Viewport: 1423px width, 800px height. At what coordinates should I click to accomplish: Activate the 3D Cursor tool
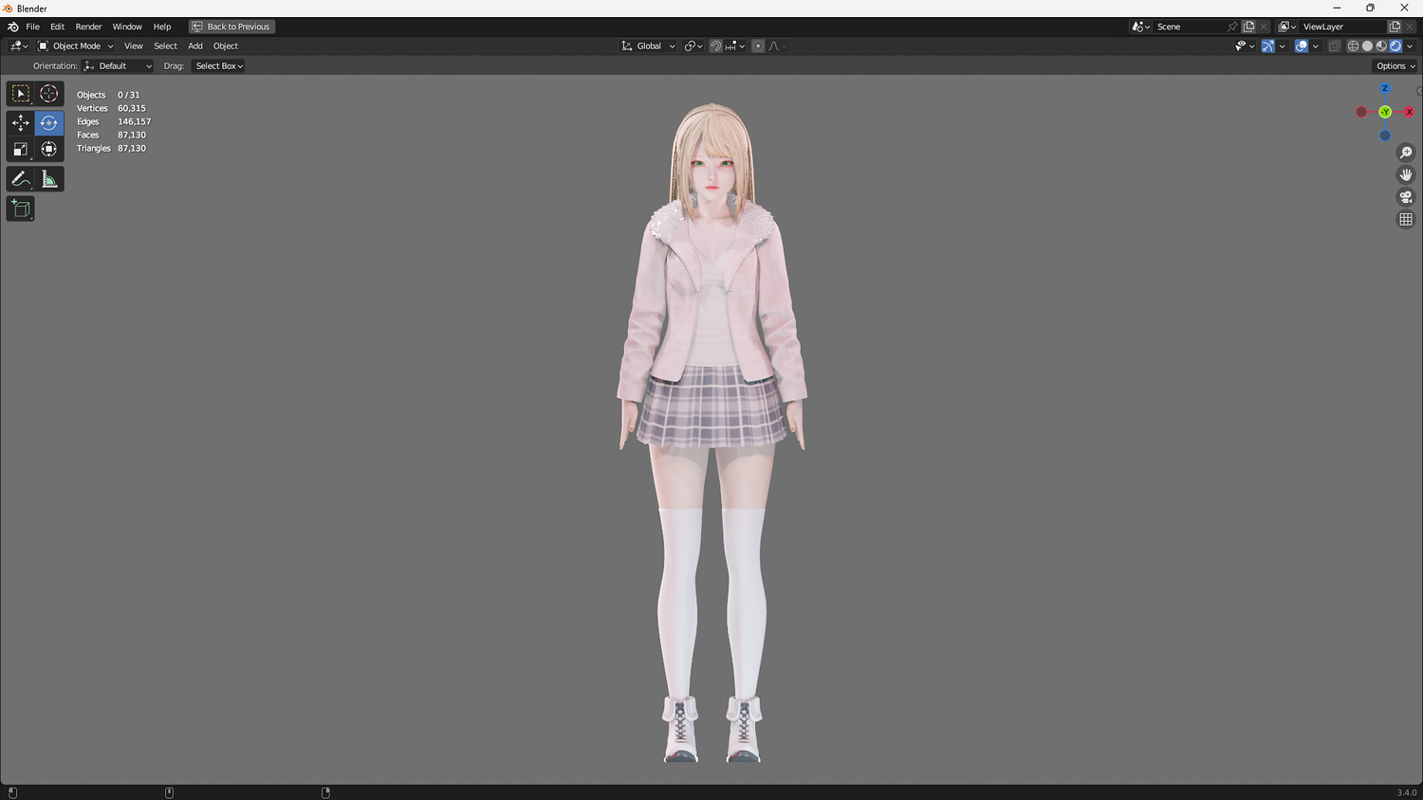tap(49, 94)
